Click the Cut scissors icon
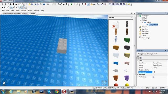 pyautogui.click(x=36, y=4)
